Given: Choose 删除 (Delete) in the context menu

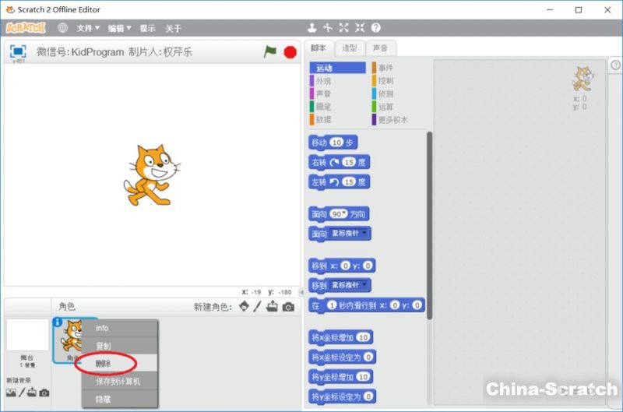Looking at the screenshot, I should [104, 363].
